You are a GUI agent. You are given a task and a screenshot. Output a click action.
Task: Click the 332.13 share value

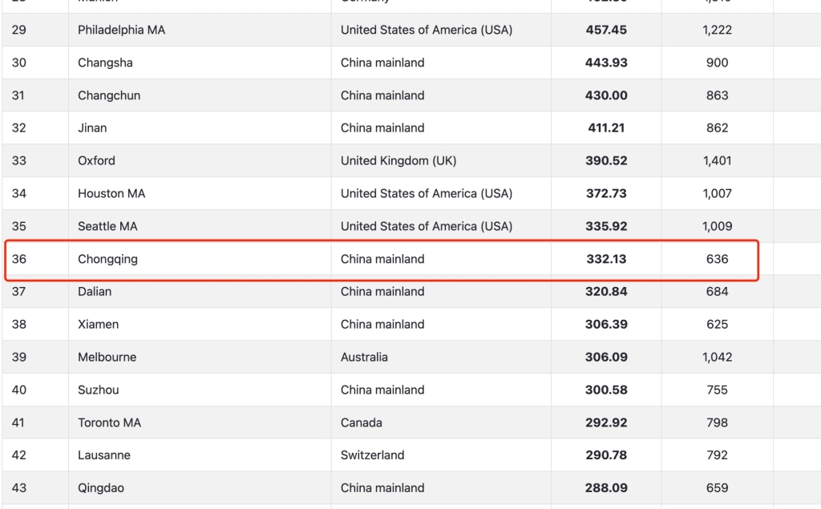(x=606, y=259)
